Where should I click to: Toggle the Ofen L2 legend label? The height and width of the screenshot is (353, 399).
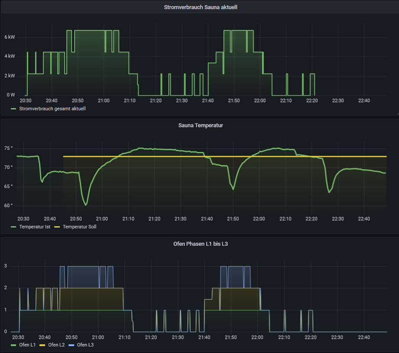57,345
